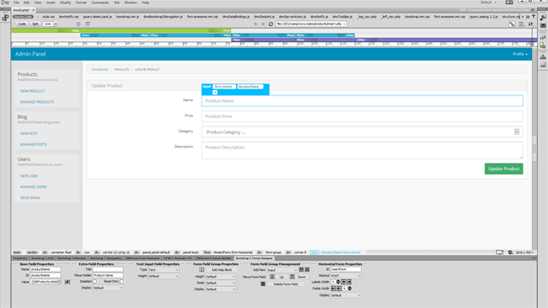The image size is (548, 308).
Task: Open the fourth right-dock panel icon
Action: 543,46
